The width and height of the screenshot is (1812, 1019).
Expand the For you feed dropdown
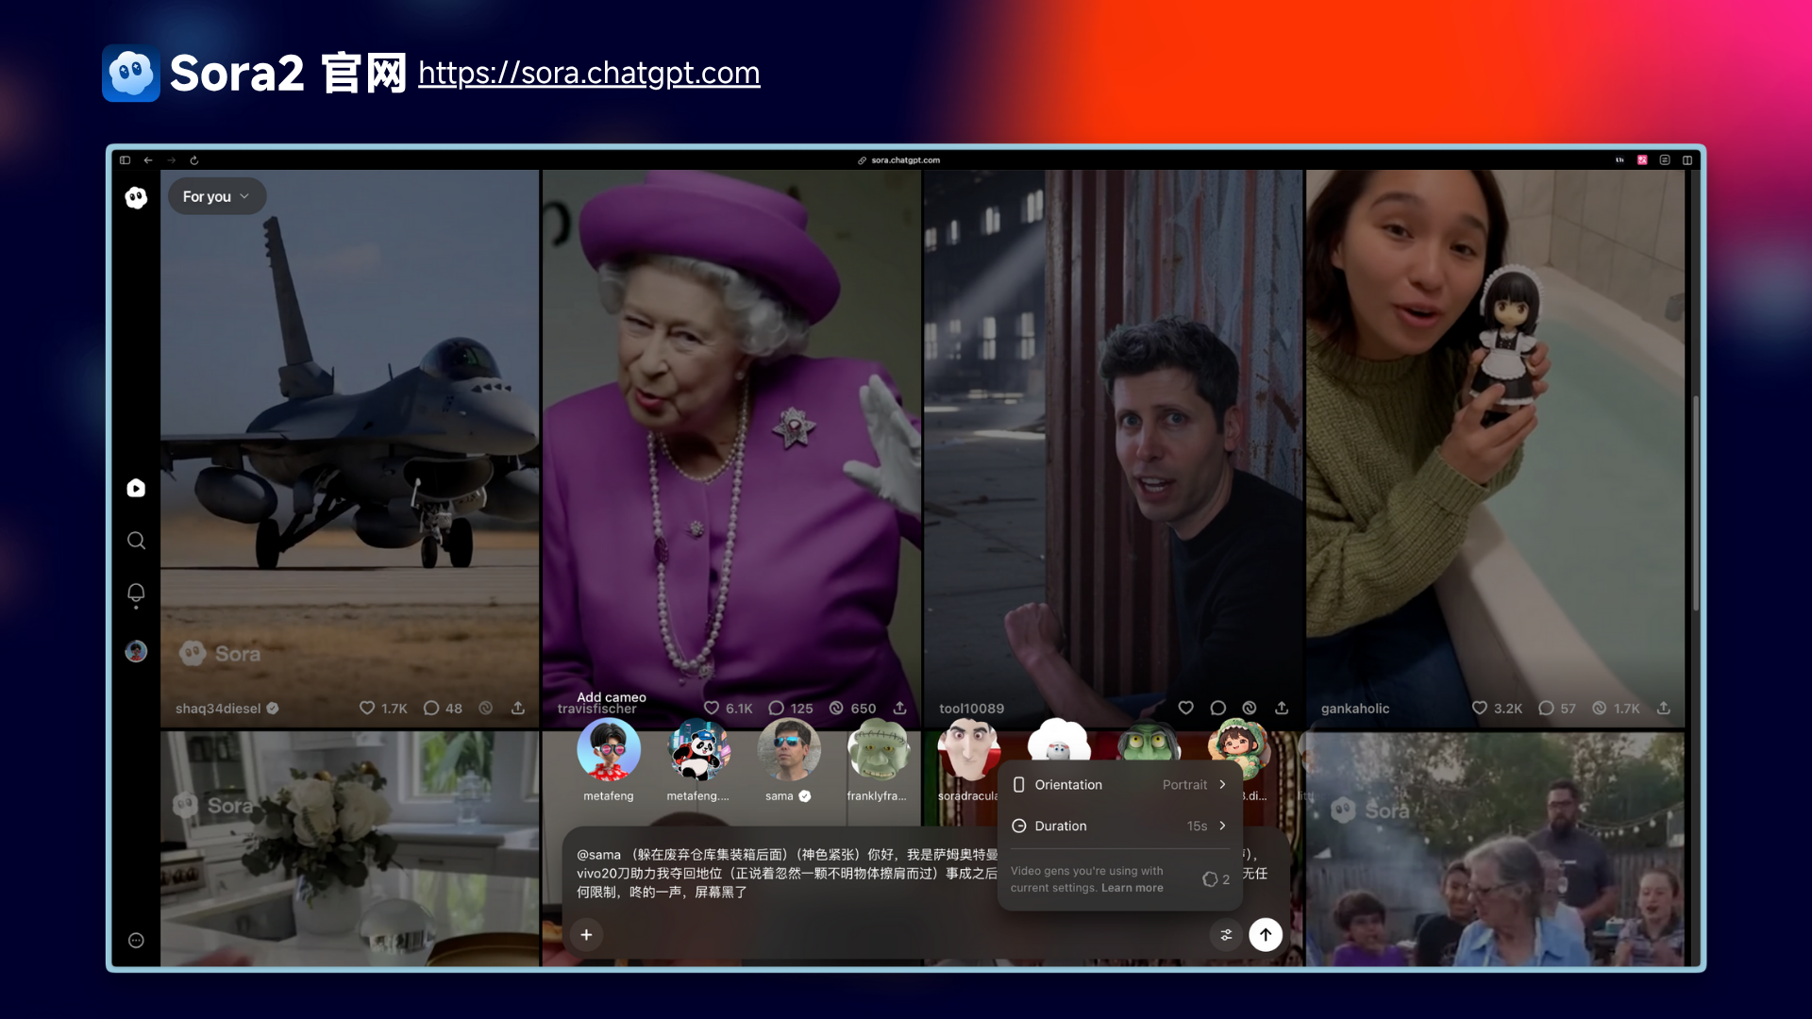coord(217,196)
